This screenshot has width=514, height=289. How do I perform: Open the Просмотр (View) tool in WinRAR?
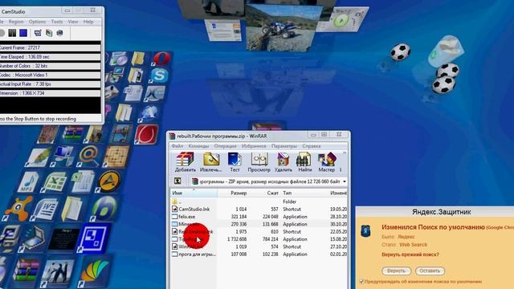(259, 162)
